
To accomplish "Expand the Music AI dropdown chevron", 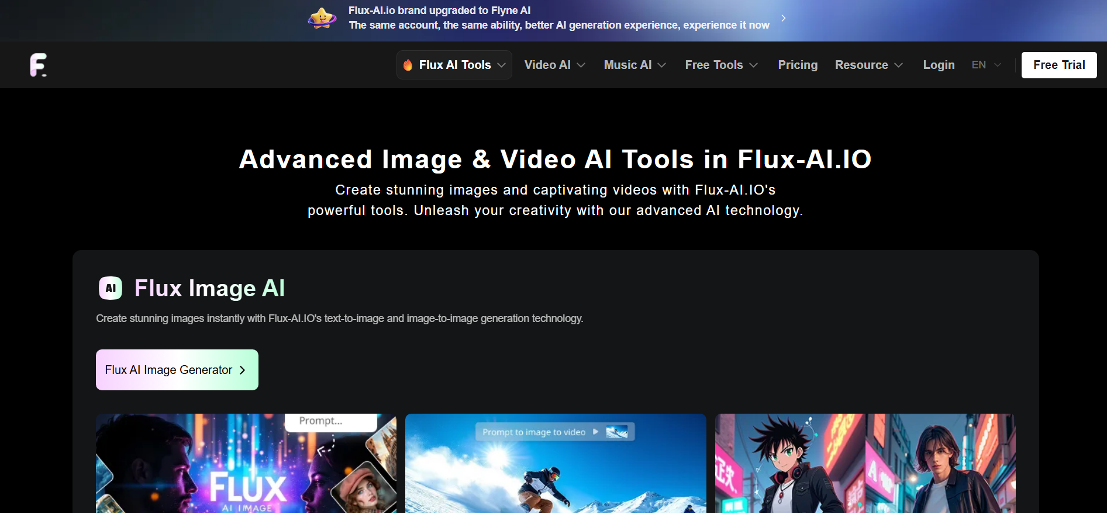I will point(661,65).
